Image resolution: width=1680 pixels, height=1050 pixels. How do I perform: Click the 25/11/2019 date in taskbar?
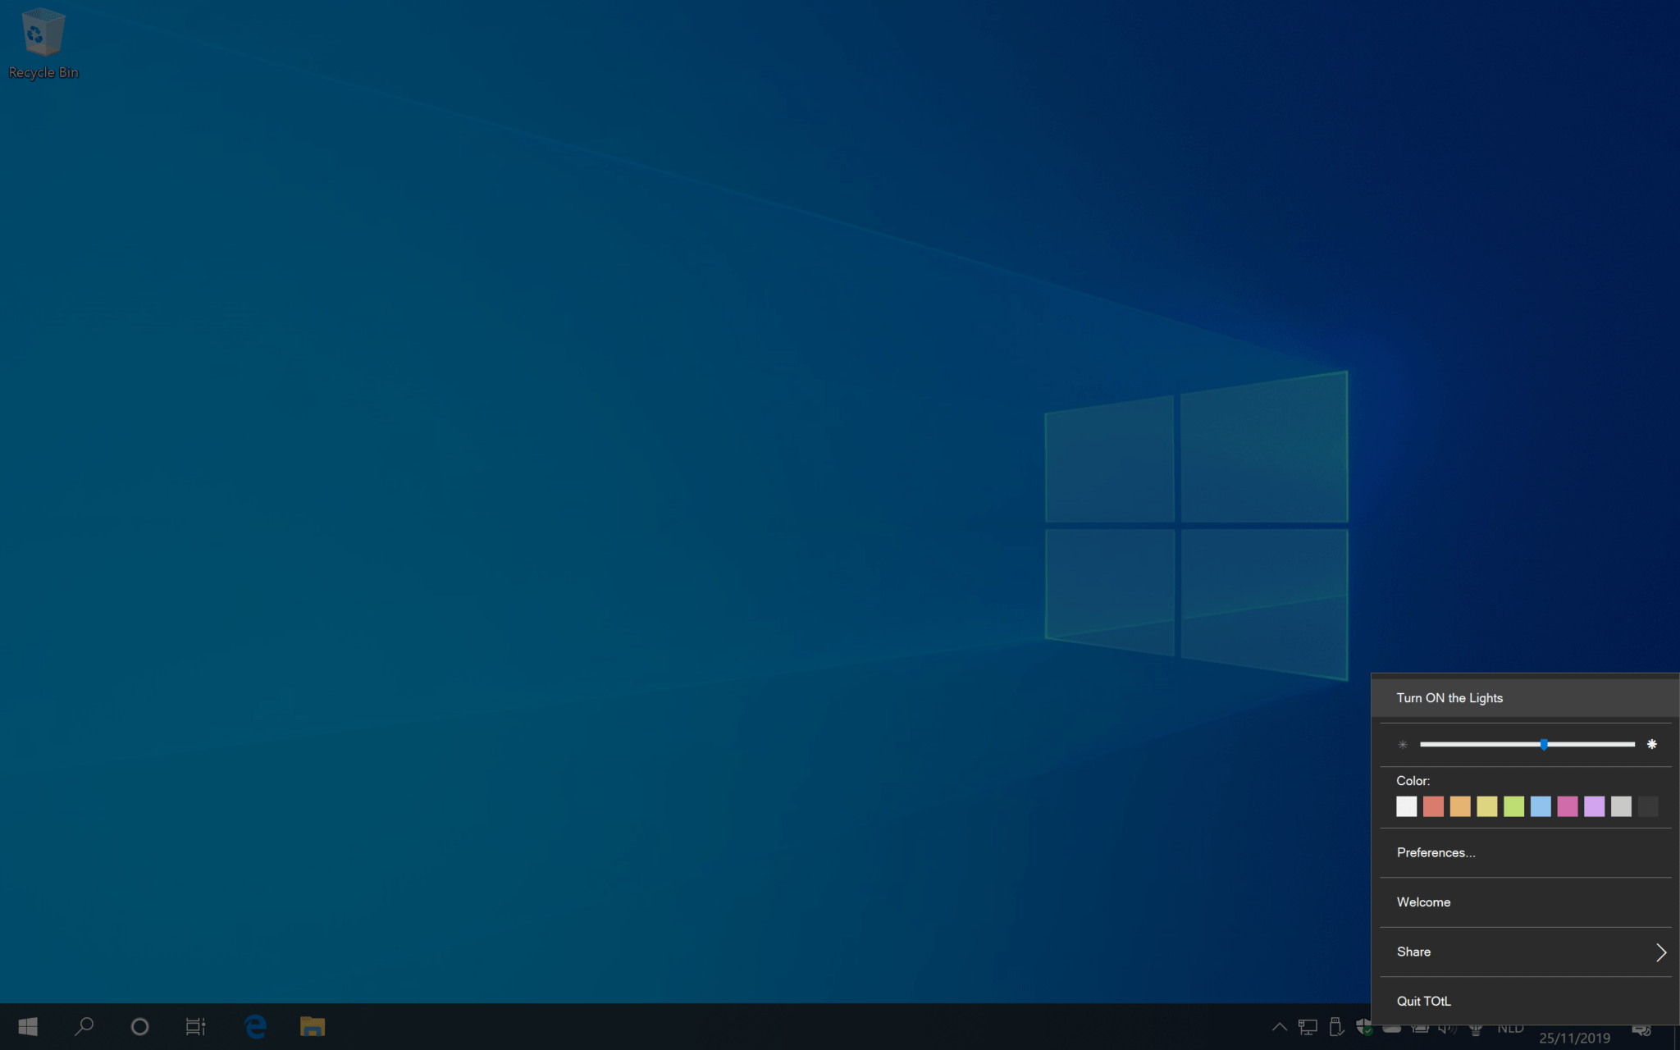tap(1573, 1036)
